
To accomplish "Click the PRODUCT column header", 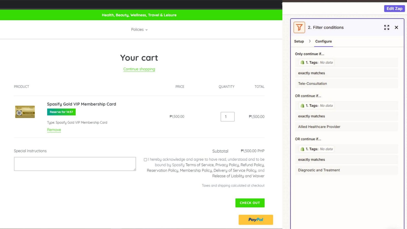I will [x=21, y=87].
